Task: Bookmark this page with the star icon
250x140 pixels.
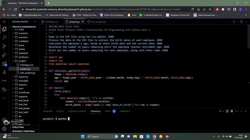Action: (210, 9)
